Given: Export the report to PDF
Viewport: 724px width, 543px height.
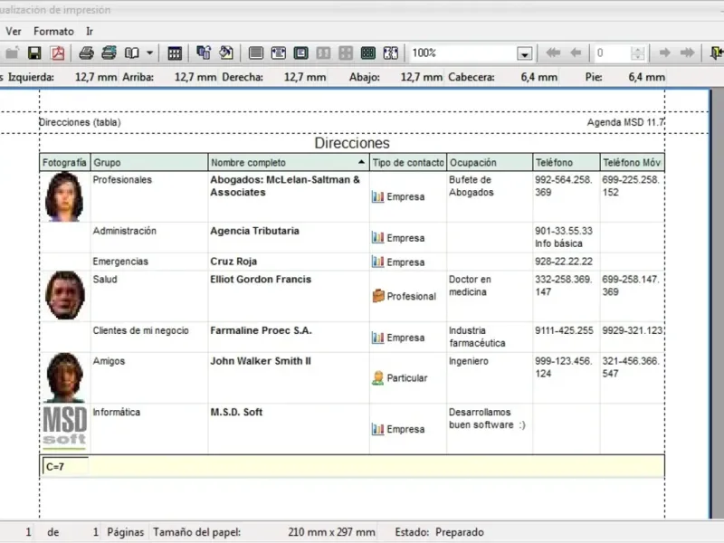Looking at the screenshot, I should [x=58, y=53].
